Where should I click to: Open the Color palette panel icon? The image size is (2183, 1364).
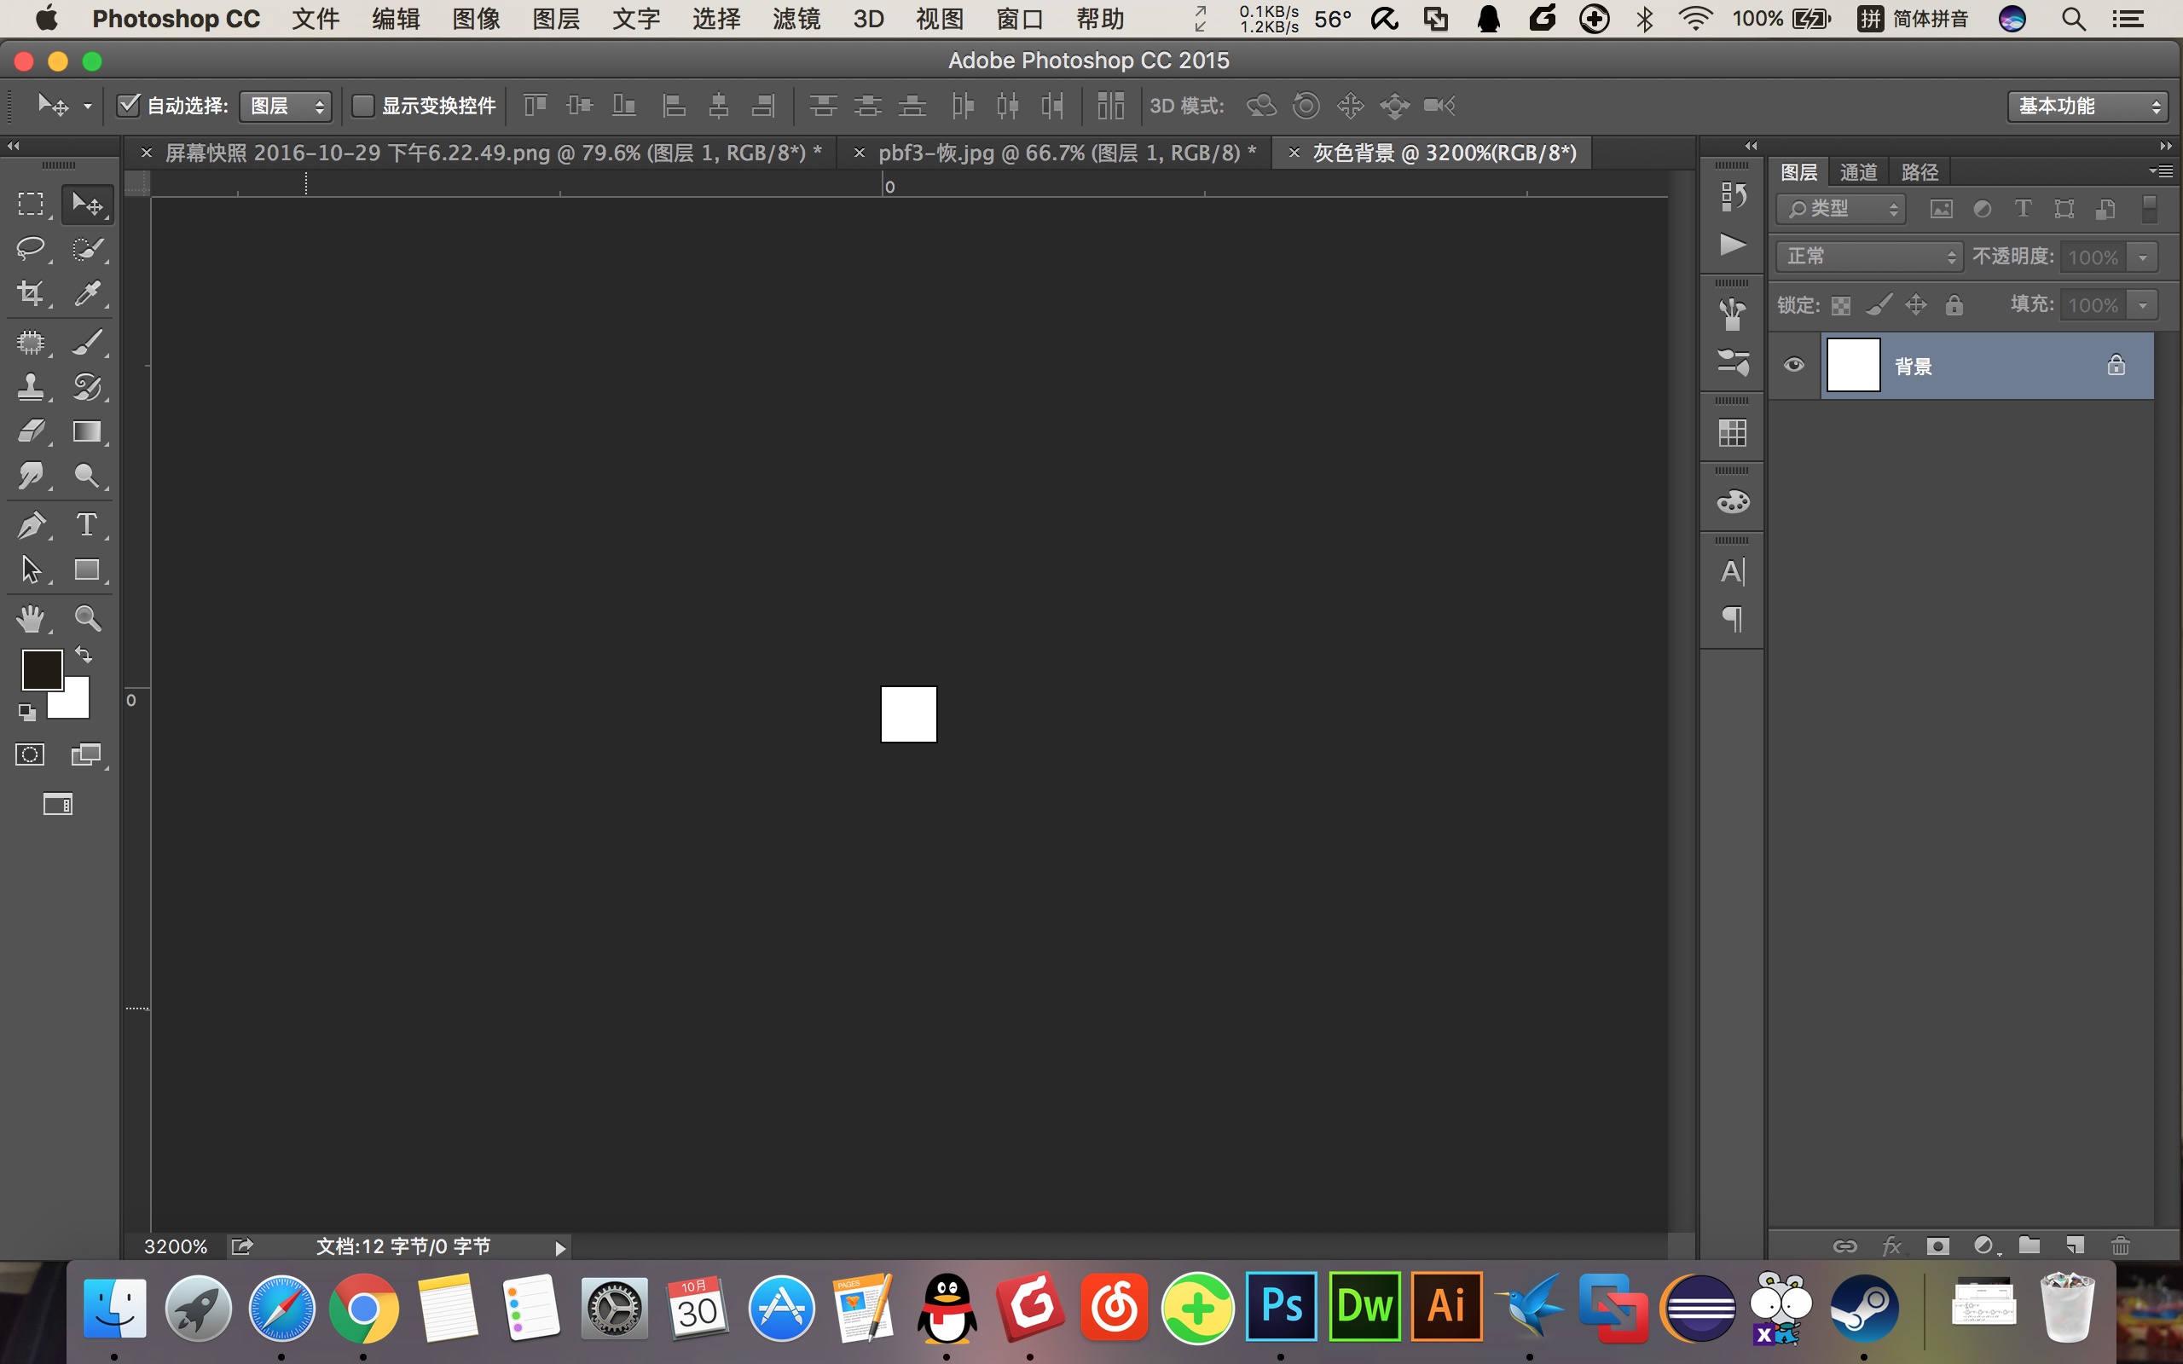tap(1732, 501)
